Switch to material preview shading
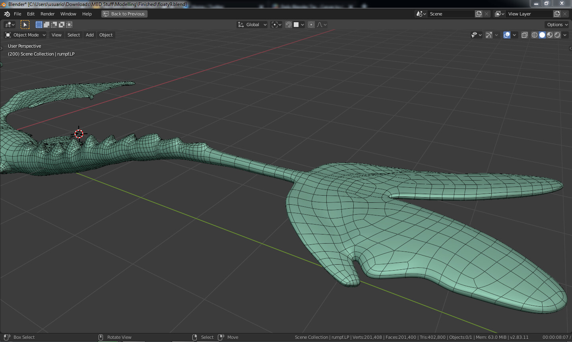The width and height of the screenshot is (572, 342). coord(550,35)
